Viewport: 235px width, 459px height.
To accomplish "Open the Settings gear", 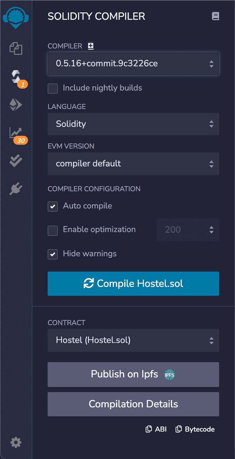I will [16, 442].
